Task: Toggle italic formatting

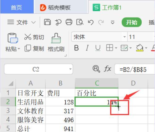Action: click(87, 48)
